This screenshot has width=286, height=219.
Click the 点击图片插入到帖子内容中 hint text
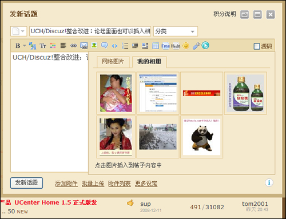click(128, 165)
